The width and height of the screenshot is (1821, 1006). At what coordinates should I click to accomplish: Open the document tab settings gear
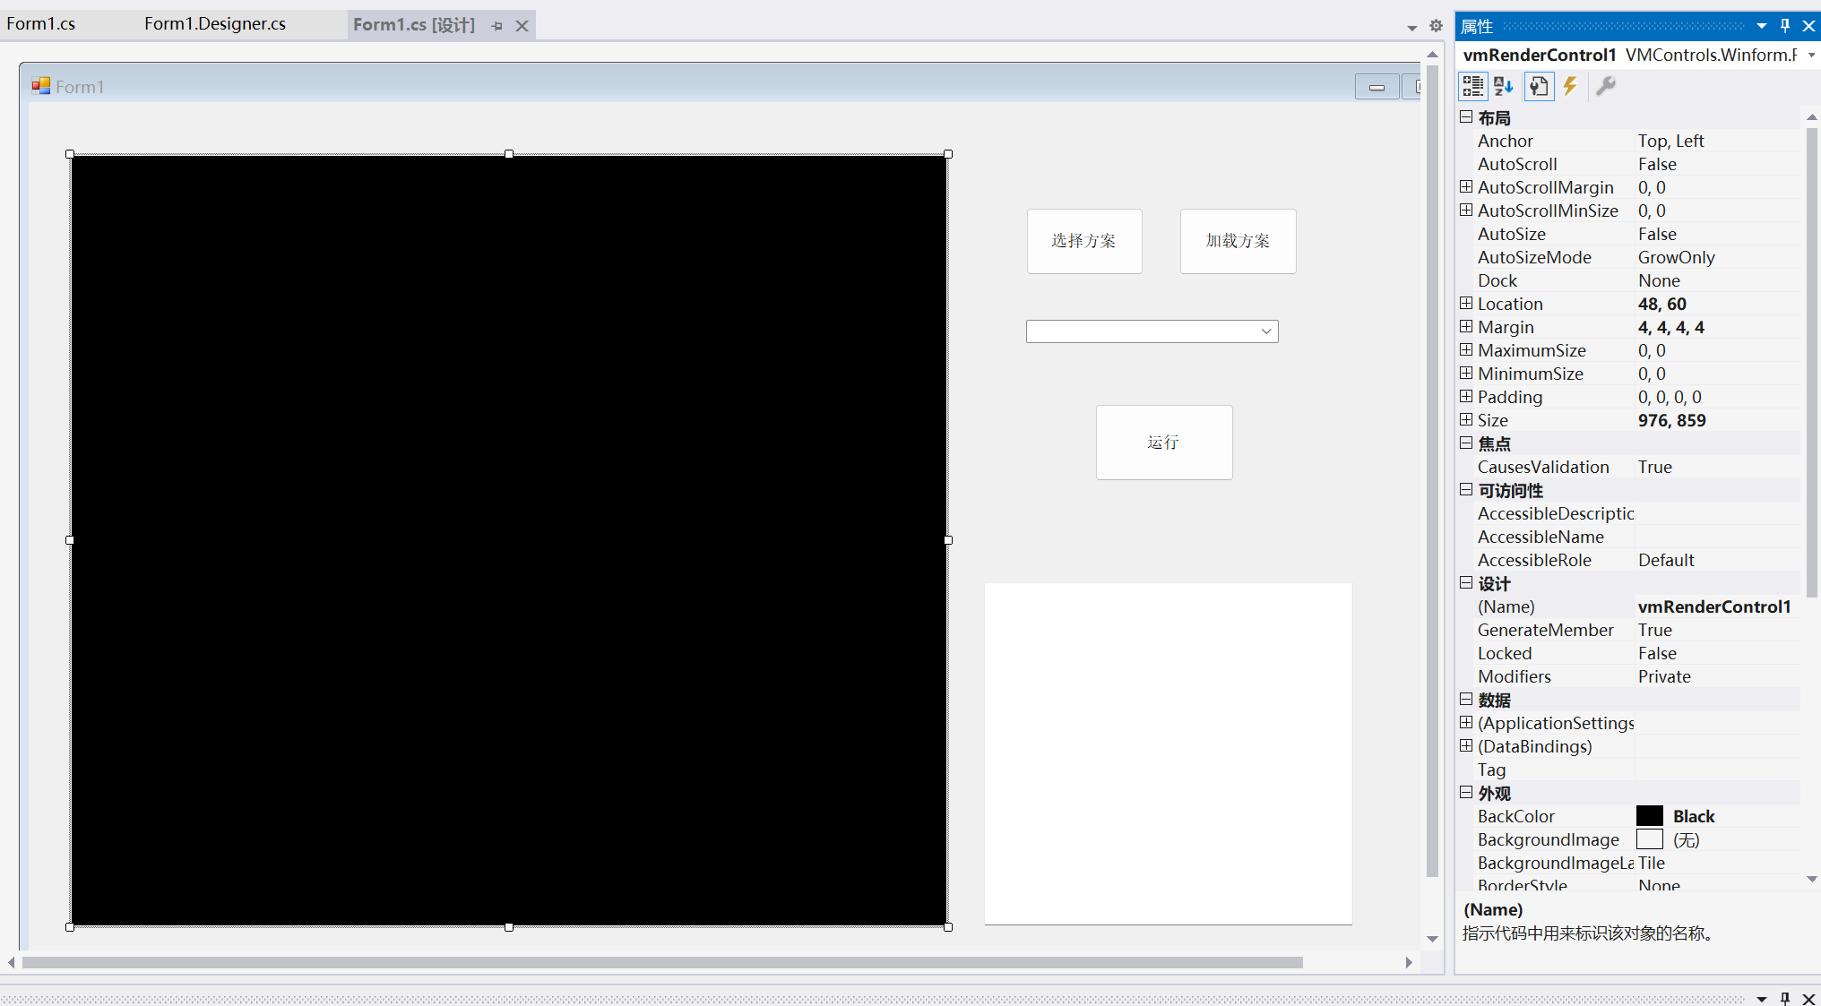[1436, 26]
